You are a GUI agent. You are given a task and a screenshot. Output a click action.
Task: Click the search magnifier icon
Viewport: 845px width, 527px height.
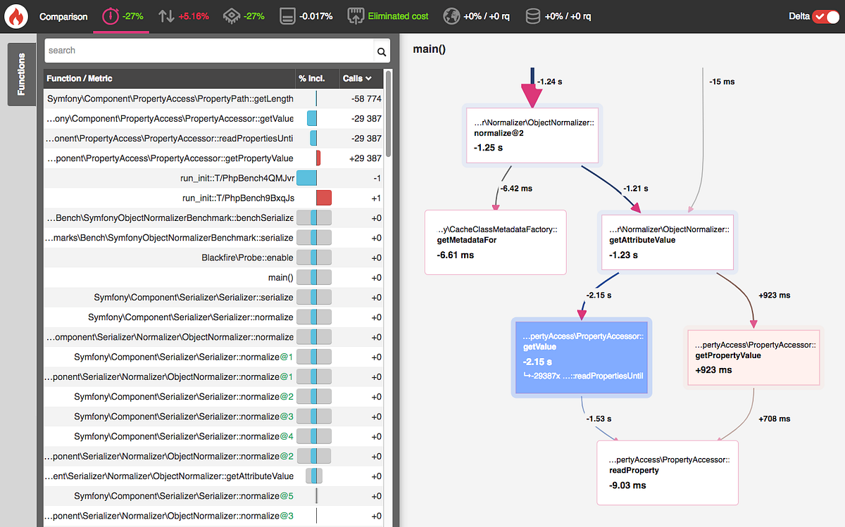point(381,51)
